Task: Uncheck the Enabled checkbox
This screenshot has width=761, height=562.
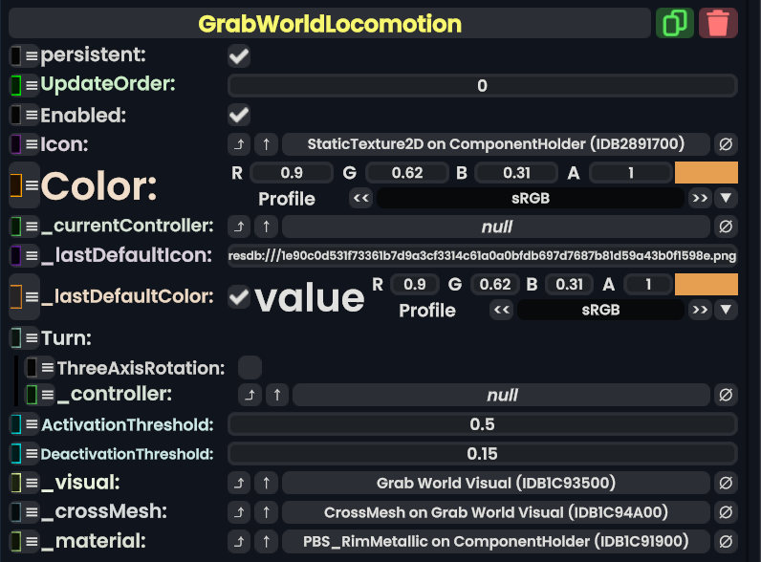Action: [x=239, y=116]
